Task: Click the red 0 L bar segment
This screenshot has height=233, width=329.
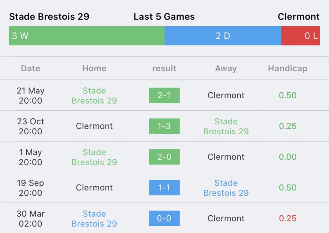Action: pos(300,36)
